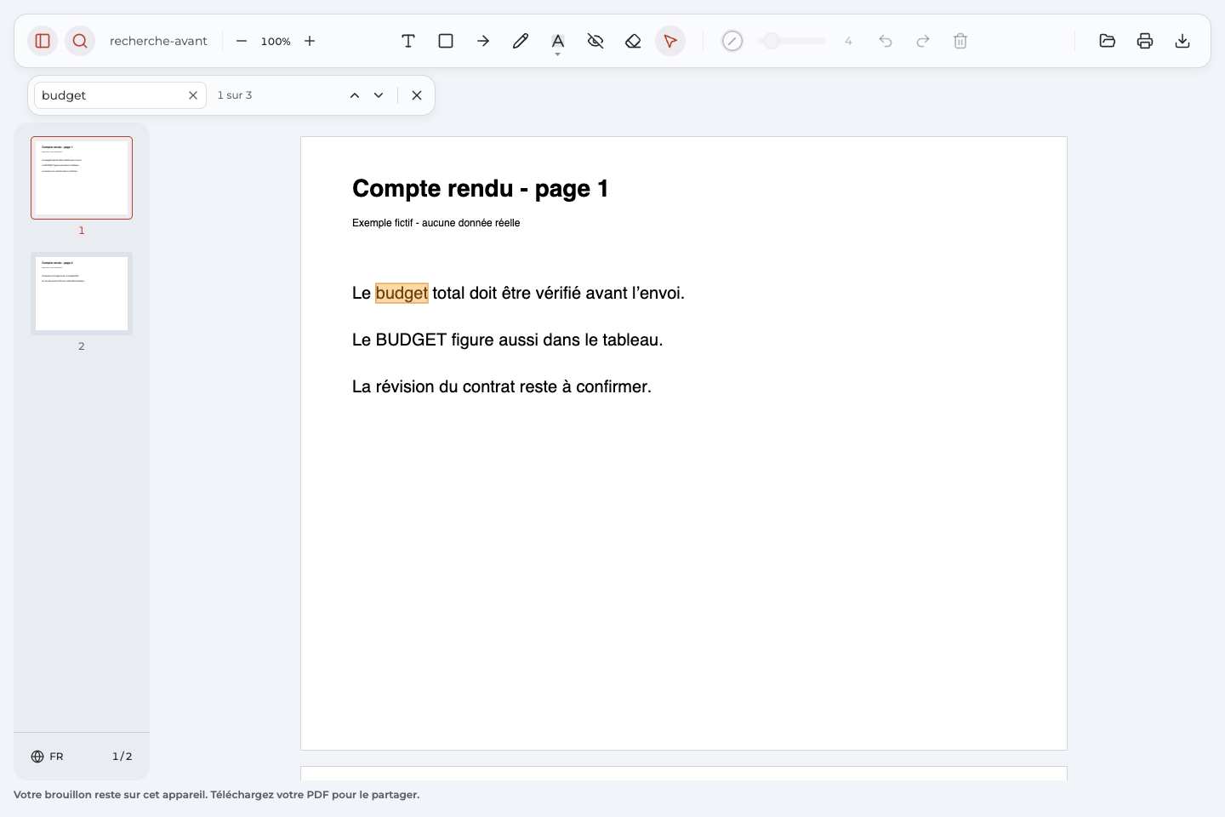Click the 1/2 page indicator

[x=122, y=757]
